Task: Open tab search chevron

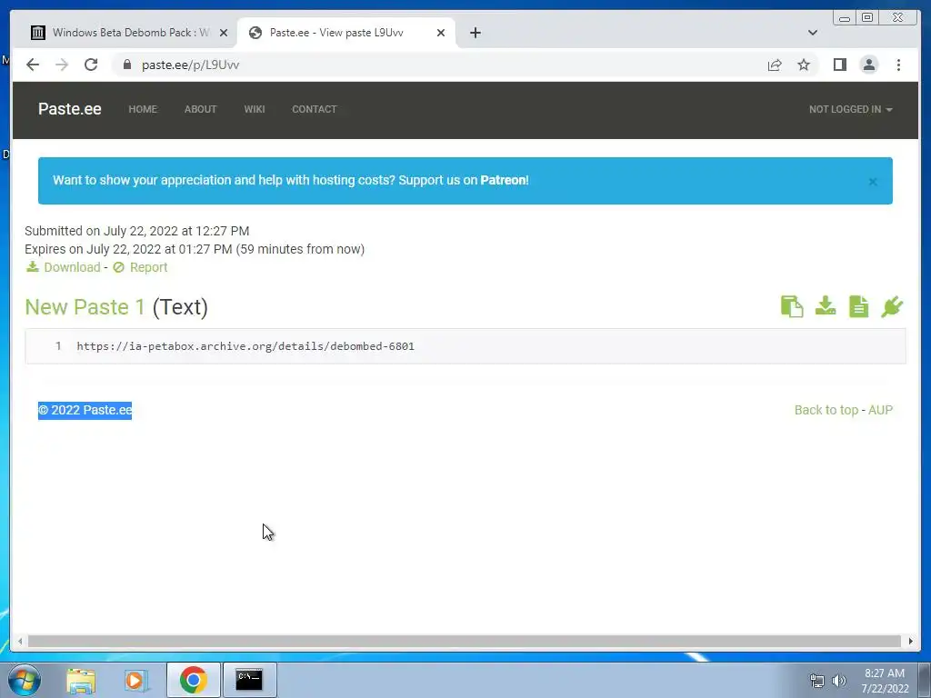Action: 812,33
